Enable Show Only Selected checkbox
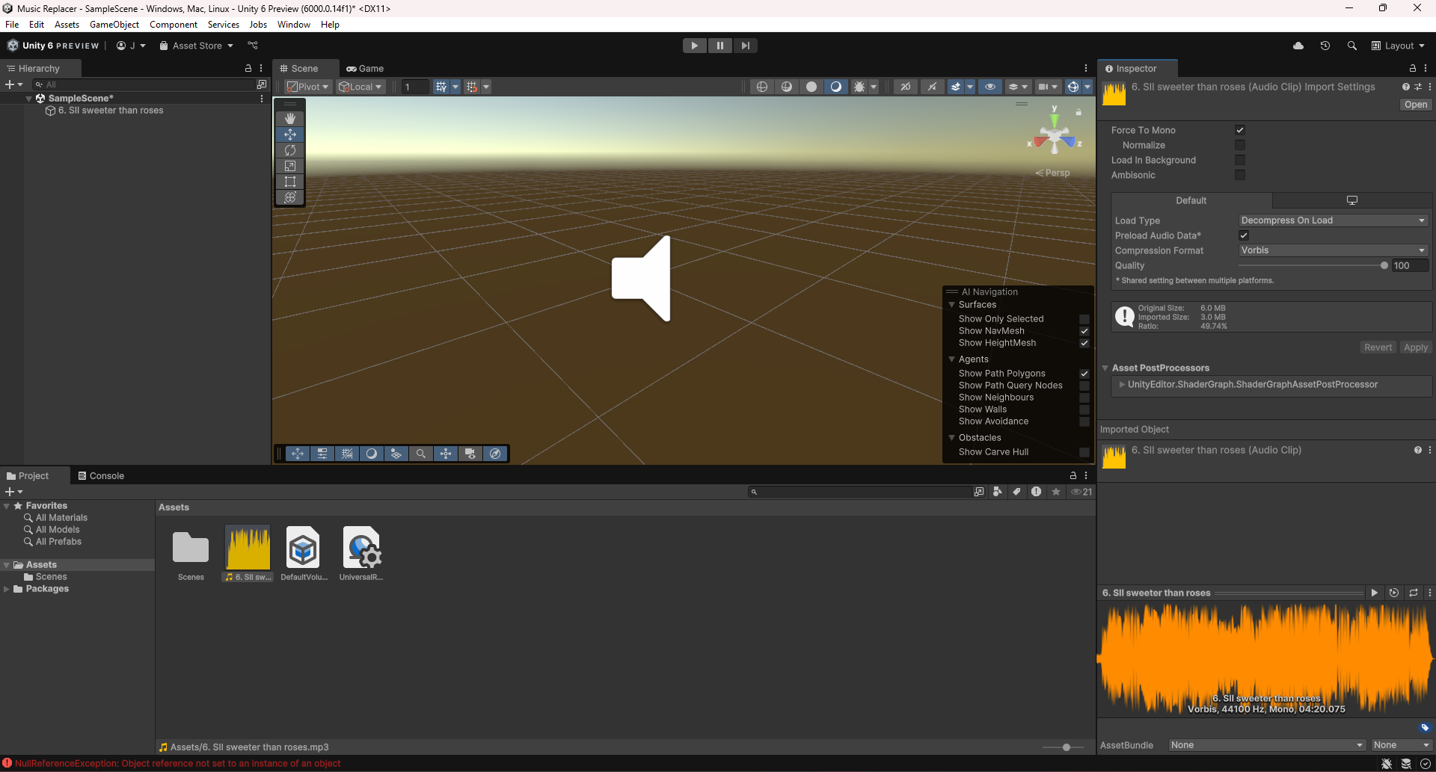This screenshot has width=1436, height=772. pyautogui.click(x=1084, y=319)
